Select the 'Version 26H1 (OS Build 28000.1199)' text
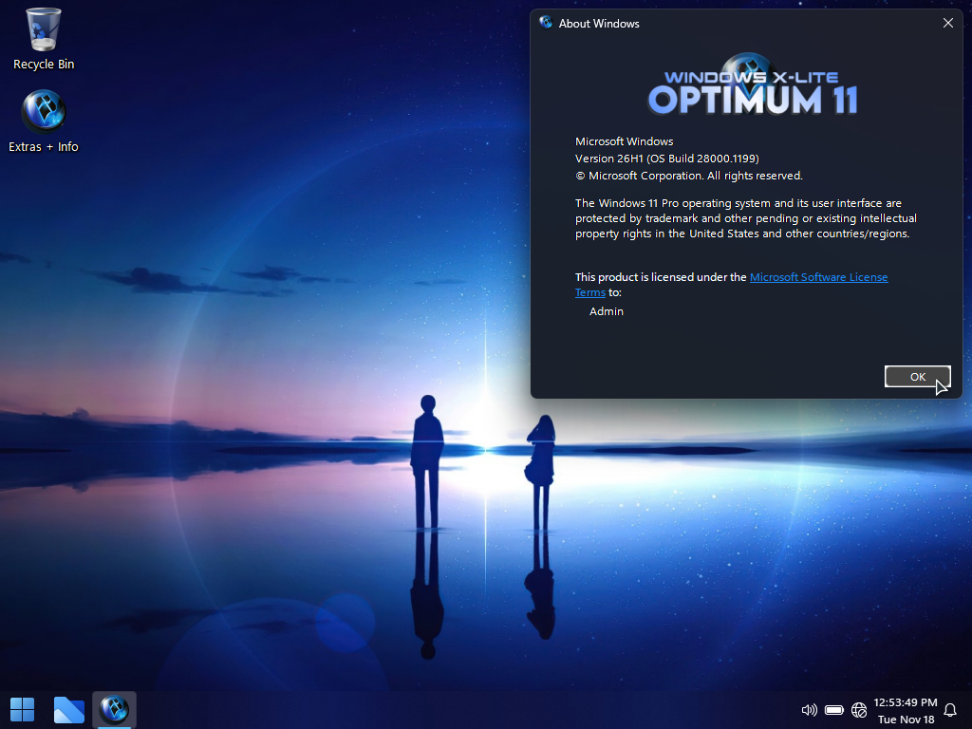Viewport: 972px width, 729px height. pyautogui.click(x=667, y=159)
